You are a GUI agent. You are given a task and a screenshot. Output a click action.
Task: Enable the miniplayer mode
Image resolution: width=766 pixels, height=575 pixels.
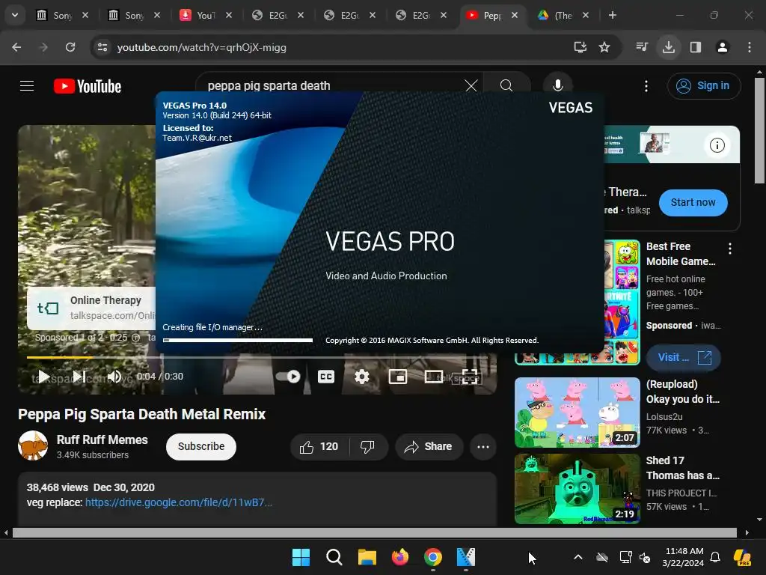(398, 377)
